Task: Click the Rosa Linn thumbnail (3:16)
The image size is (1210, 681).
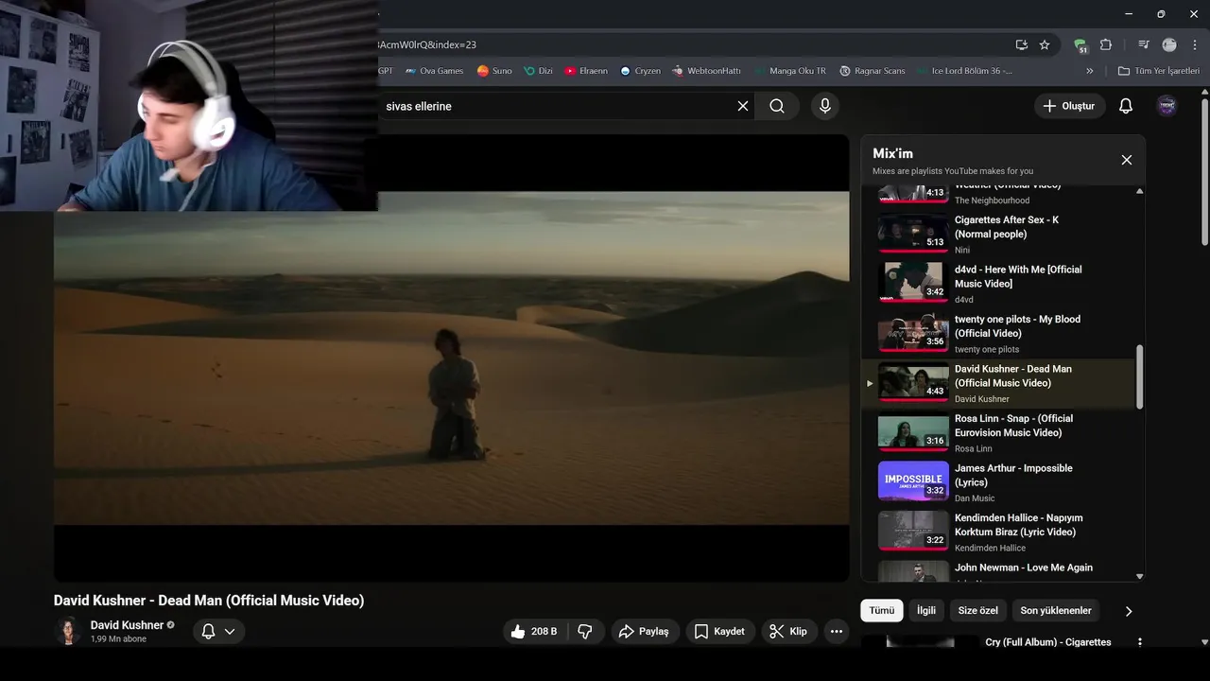Action: coord(913,431)
